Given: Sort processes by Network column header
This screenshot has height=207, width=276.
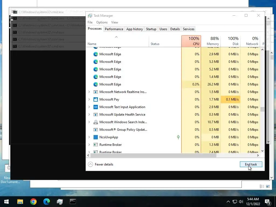Looking at the screenshot, I should pos(250,41).
